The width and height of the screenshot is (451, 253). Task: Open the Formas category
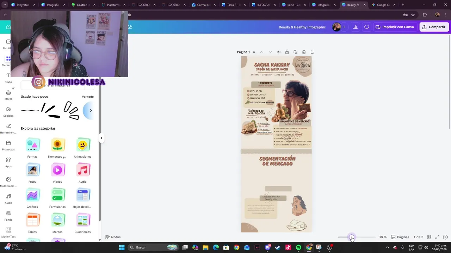pos(32,148)
